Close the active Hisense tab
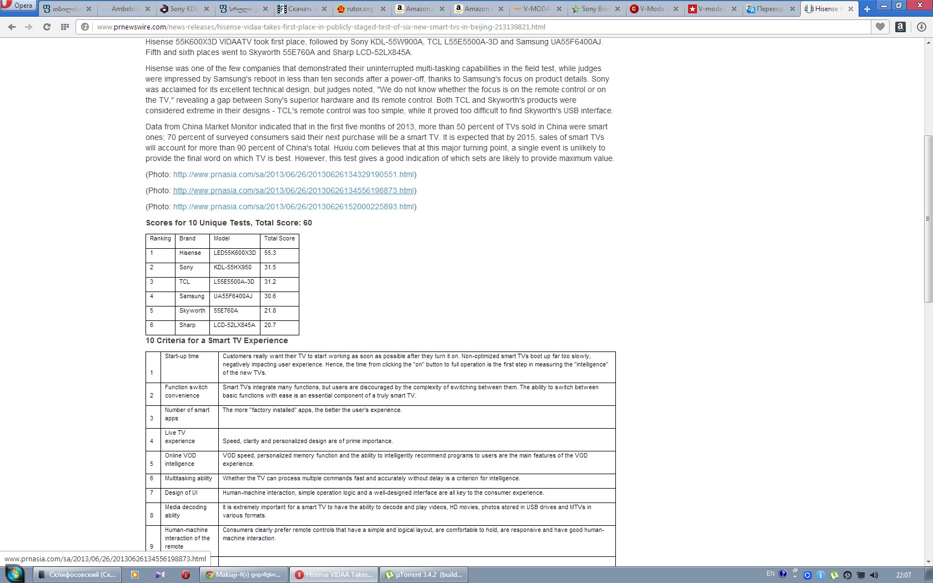933x583 pixels. [851, 9]
